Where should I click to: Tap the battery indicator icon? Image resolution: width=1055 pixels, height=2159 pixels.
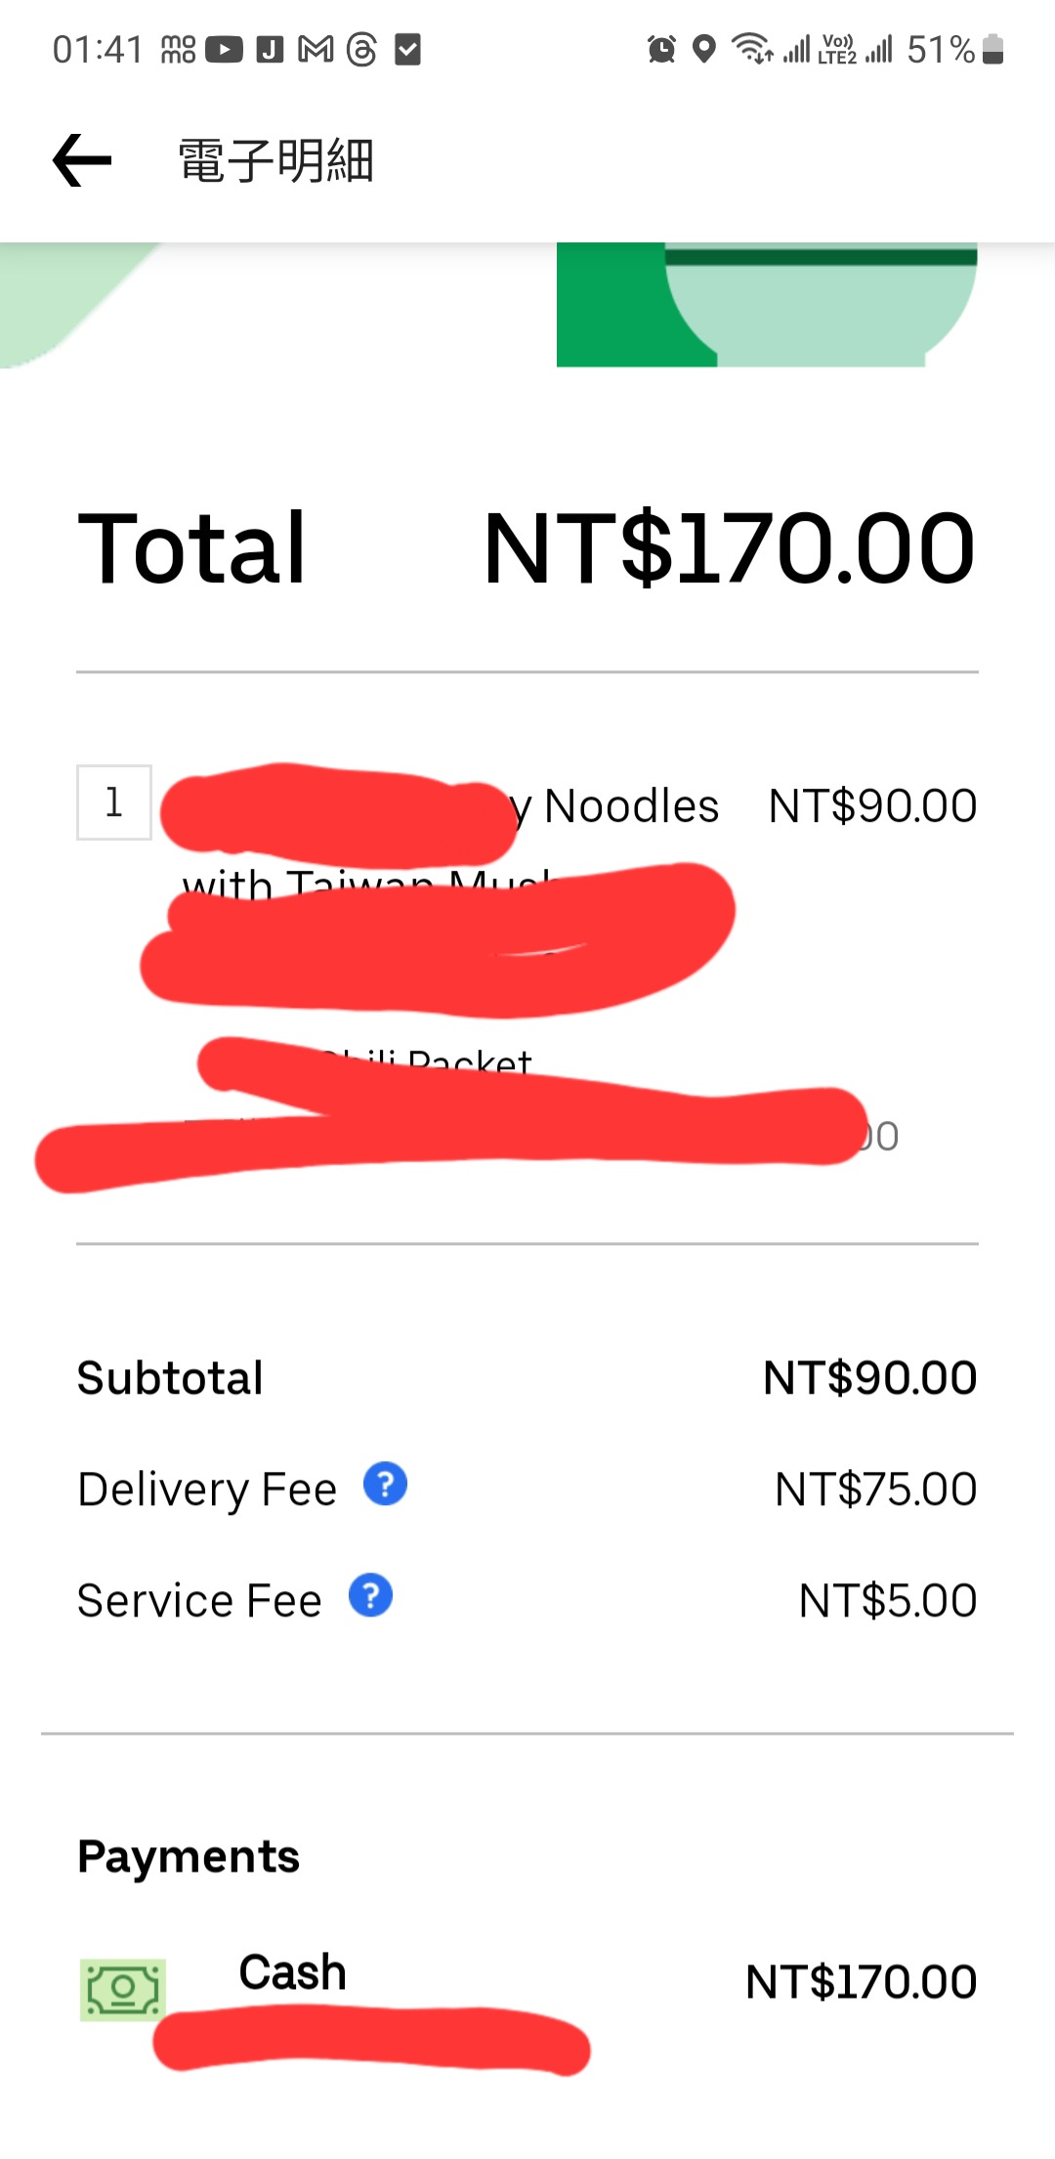tap(992, 49)
